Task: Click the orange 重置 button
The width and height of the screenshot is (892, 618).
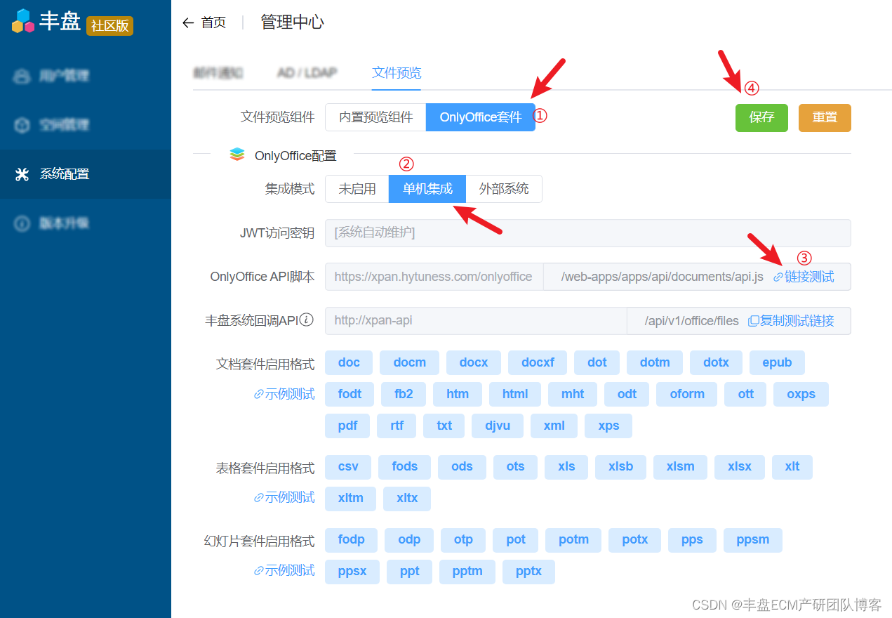Action: pyautogui.click(x=825, y=118)
